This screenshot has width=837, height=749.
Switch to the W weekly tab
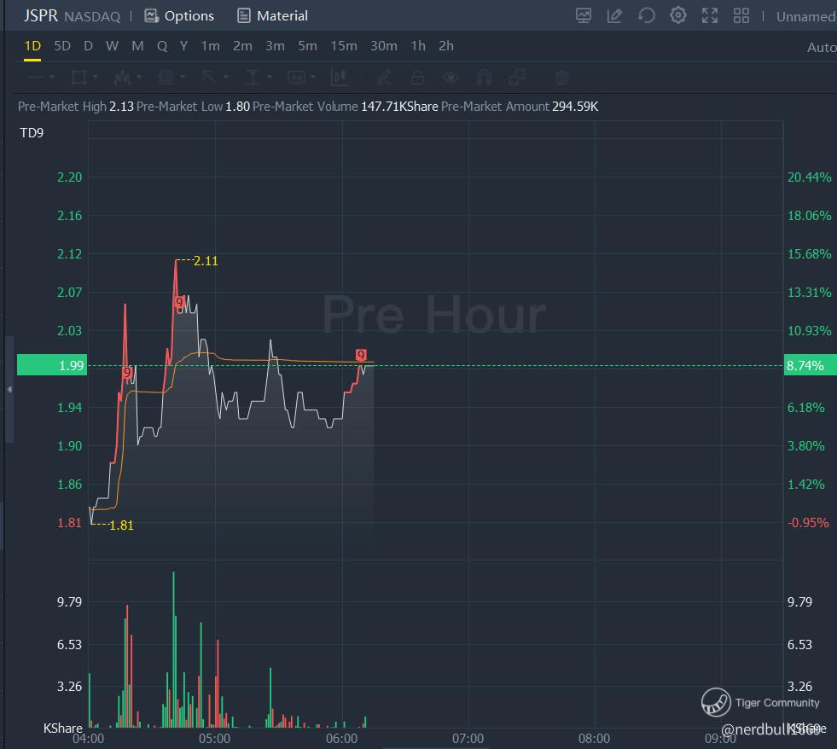(112, 46)
